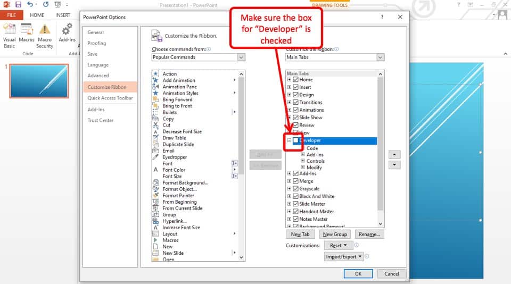Select the Cut scissors icon

[155, 125]
